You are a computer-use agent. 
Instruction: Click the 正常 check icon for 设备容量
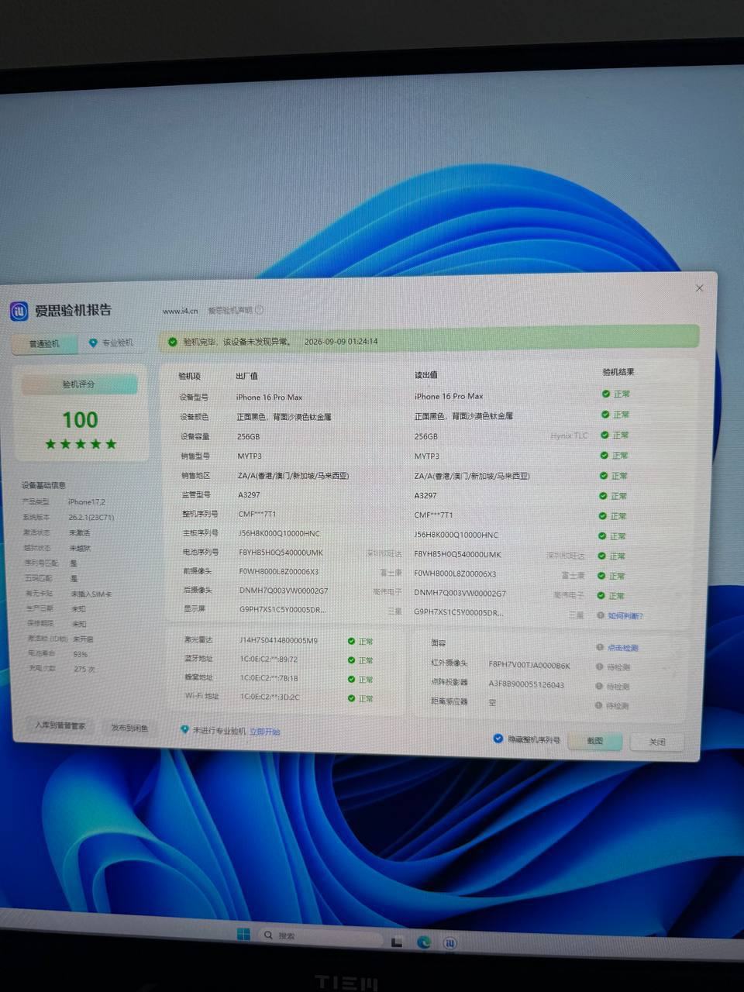pos(604,435)
